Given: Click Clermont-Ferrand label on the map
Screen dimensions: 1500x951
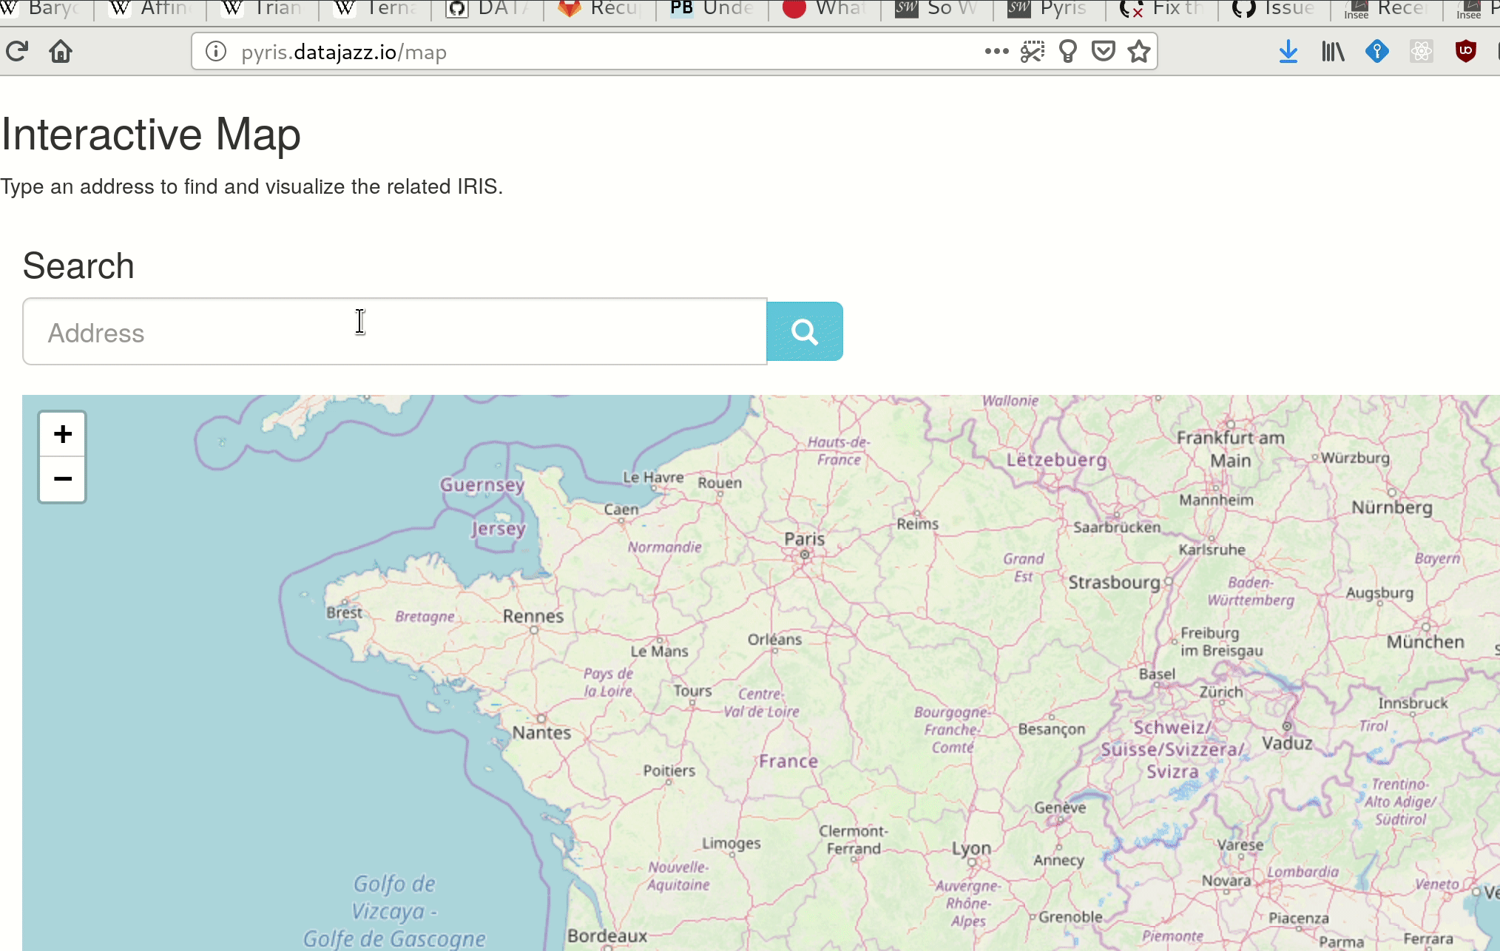Looking at the screenshot, I should pos(854,840).
